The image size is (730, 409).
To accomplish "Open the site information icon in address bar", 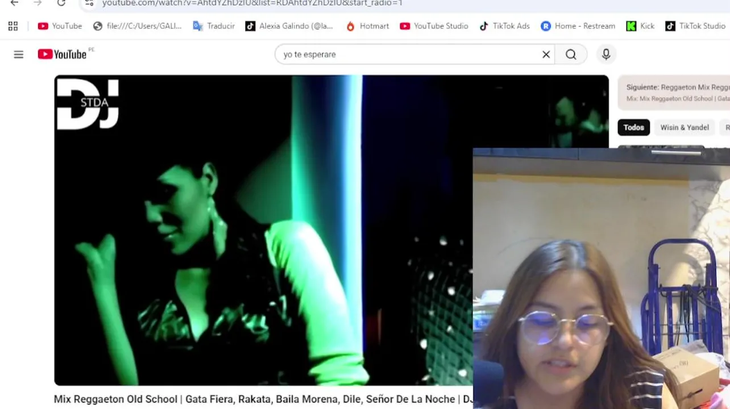I will click(x=89, y=3).
